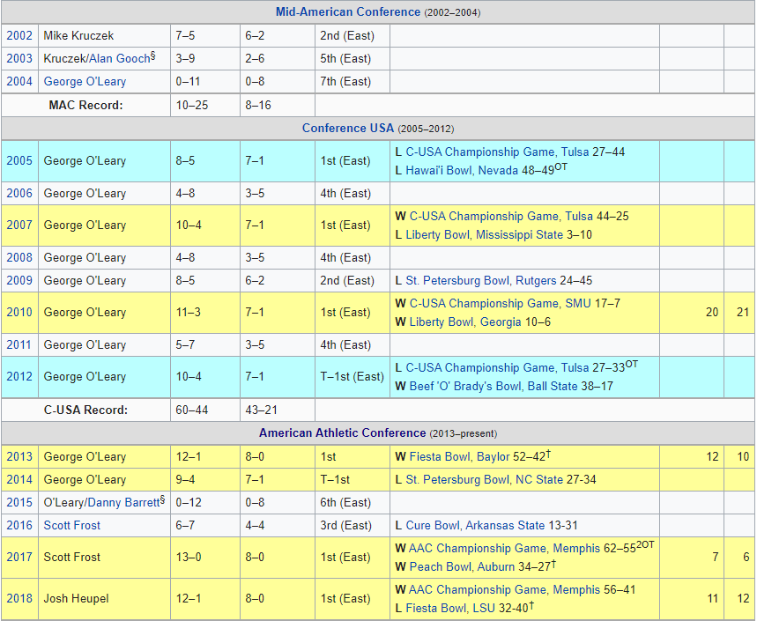Open the Mississippi State link
The width and height of the screenshot is (757, 621).
519,235
